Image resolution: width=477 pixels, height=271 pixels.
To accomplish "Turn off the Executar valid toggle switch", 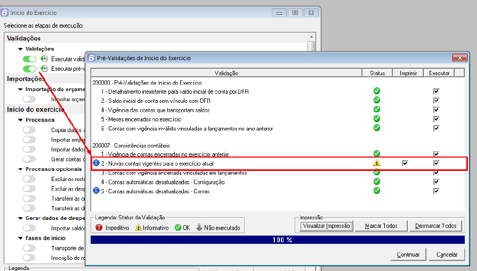I will point(29,59).
